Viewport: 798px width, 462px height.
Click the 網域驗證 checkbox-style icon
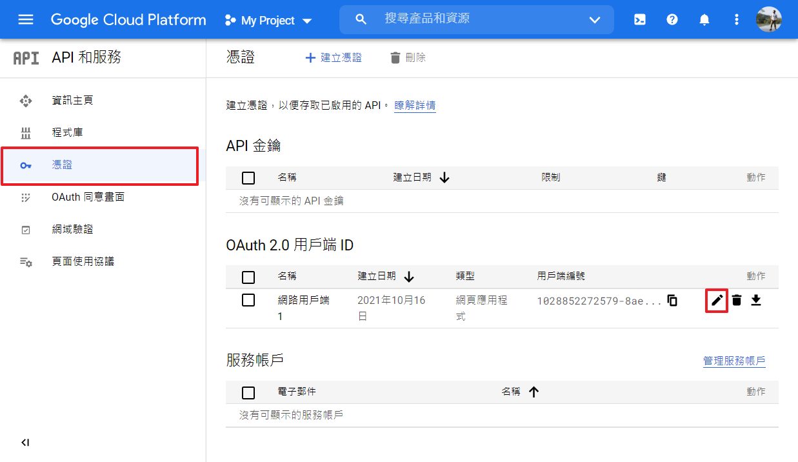coord(26,230)
